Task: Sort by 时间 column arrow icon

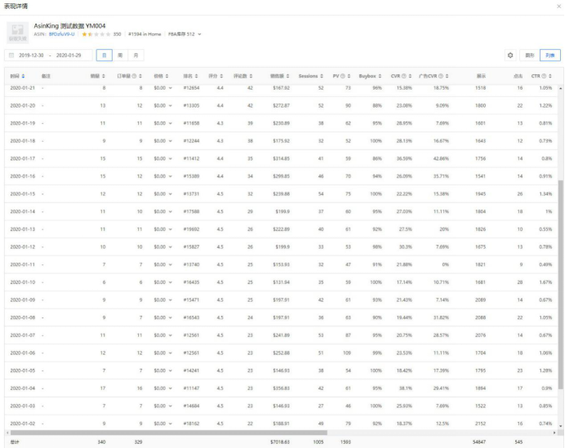Action: coord(24,76)
